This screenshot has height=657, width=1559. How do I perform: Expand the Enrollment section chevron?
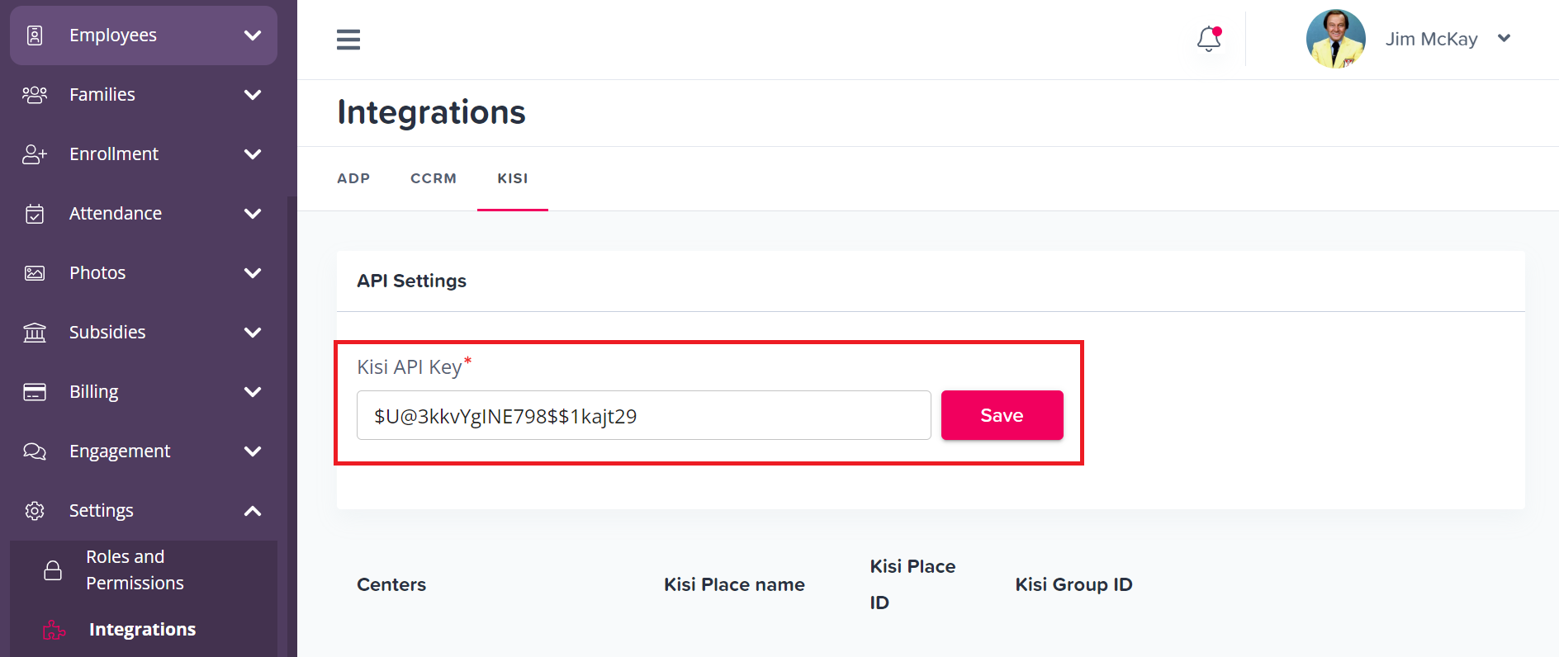click(x=253, y=154)
